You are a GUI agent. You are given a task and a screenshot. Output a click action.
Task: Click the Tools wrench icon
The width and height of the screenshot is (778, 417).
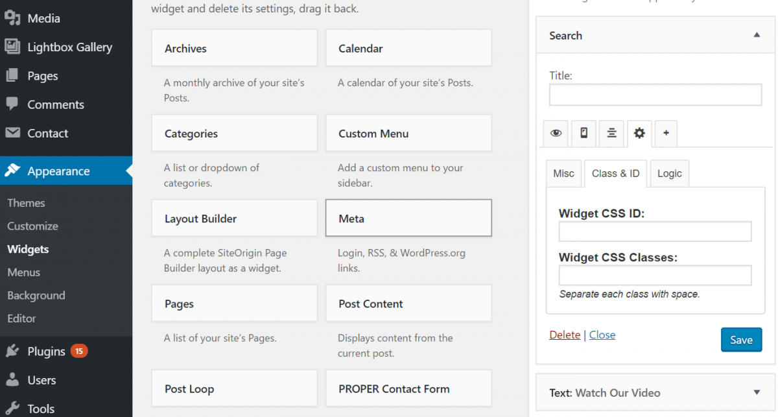click(14, 408)
